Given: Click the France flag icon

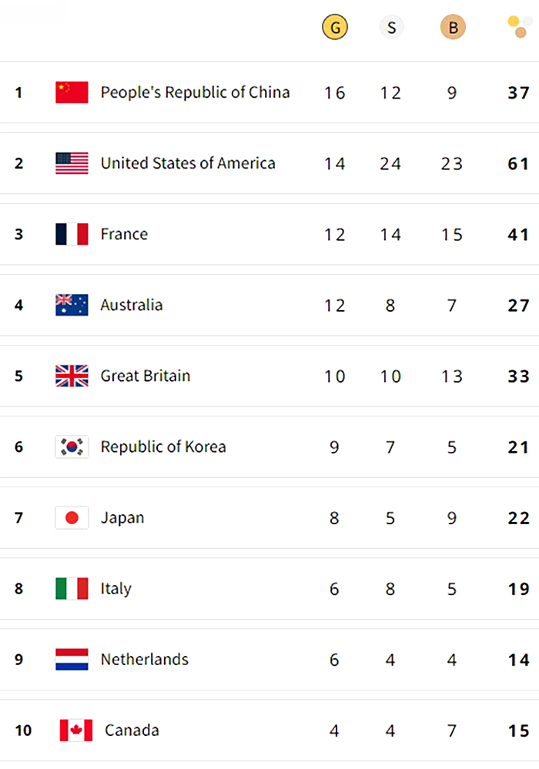Looking at the screenshot, I should (x=72, y=234).
